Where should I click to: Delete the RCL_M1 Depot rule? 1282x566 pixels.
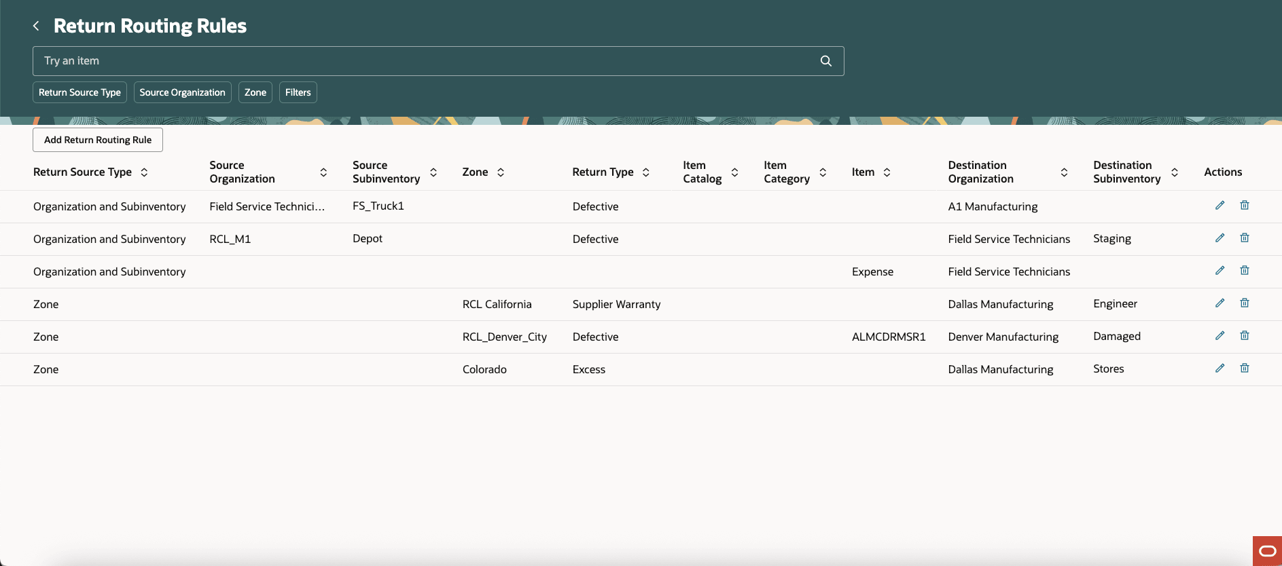coord(1245,238)
